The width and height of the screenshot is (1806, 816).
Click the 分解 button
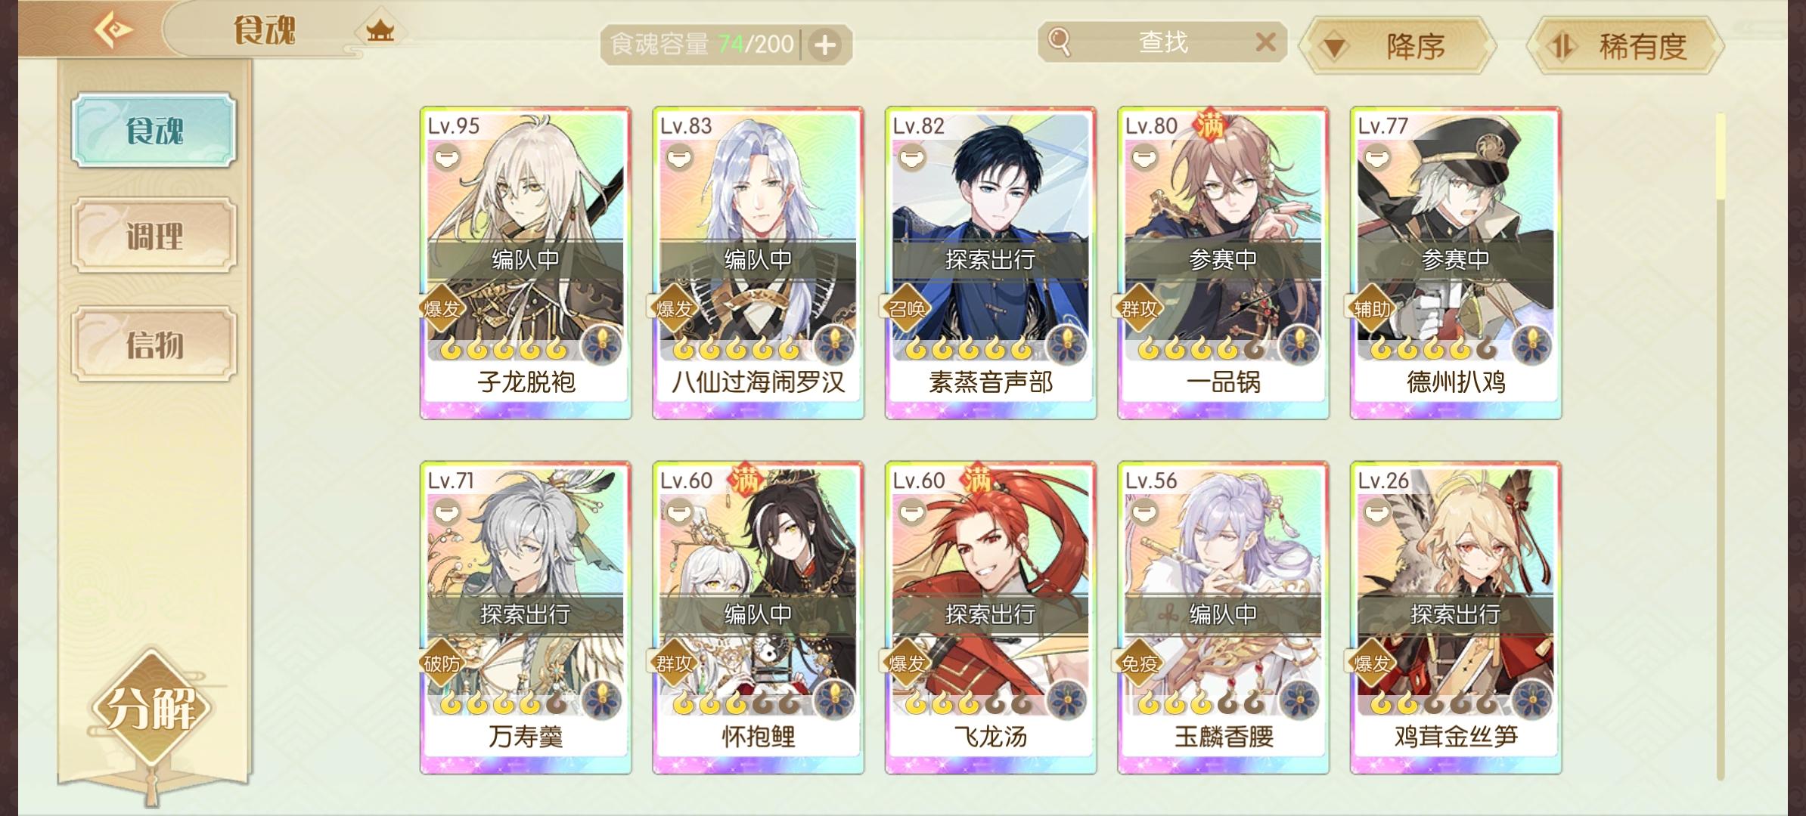pyautogui.click(x=151, y=709)
